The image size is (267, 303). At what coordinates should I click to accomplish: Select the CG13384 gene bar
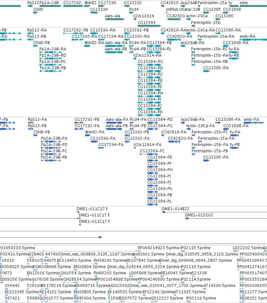tap(149, 26)
